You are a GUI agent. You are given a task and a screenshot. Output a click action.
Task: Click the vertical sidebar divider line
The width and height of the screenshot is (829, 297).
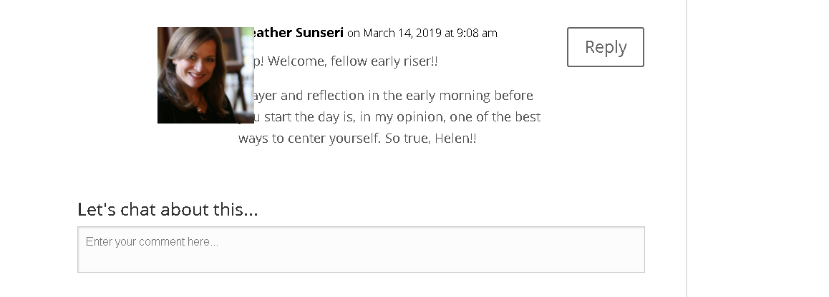coord(687,148)
